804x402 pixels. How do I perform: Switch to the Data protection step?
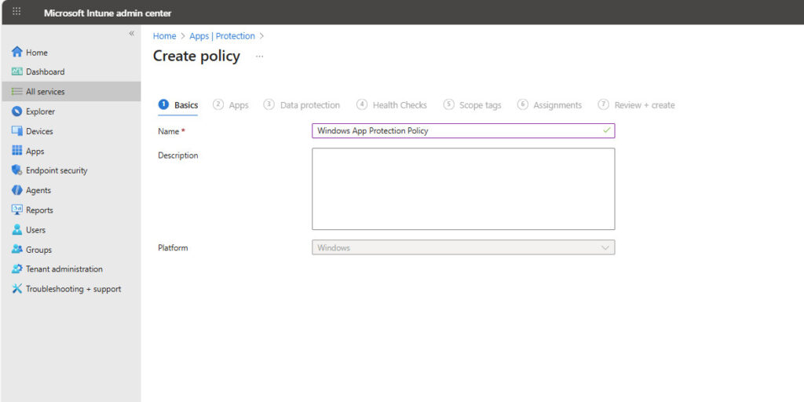[309, 105]
